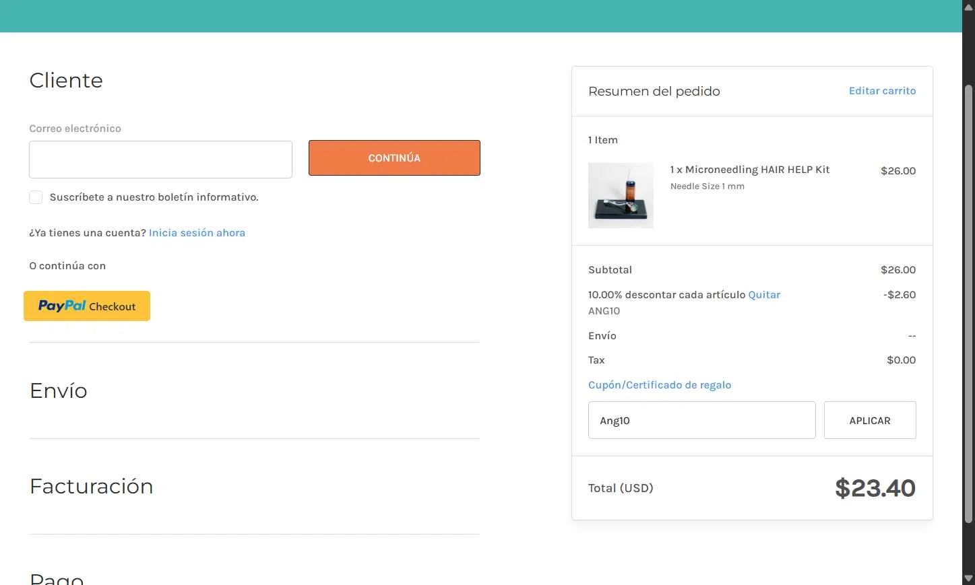
Task: Click the -$2.60 discount amount
Action: pos(900,295)
